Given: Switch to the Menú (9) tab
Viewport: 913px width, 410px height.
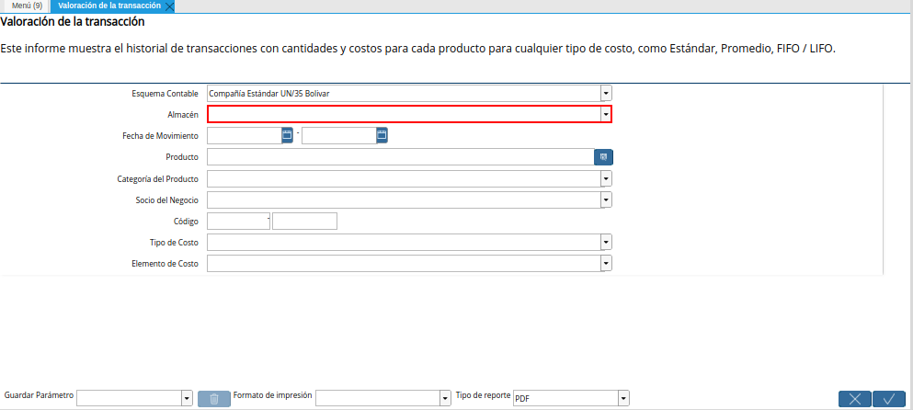Looking at the screenshot, I should coord(27,6).
